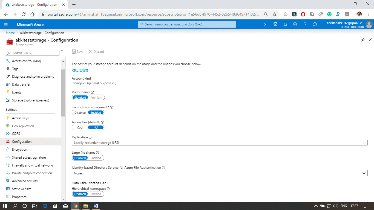Image resolution: width=374 pixels, height=210 pixels.
Task: Go to Home breadcrumb
Action: tap(10, 33)
